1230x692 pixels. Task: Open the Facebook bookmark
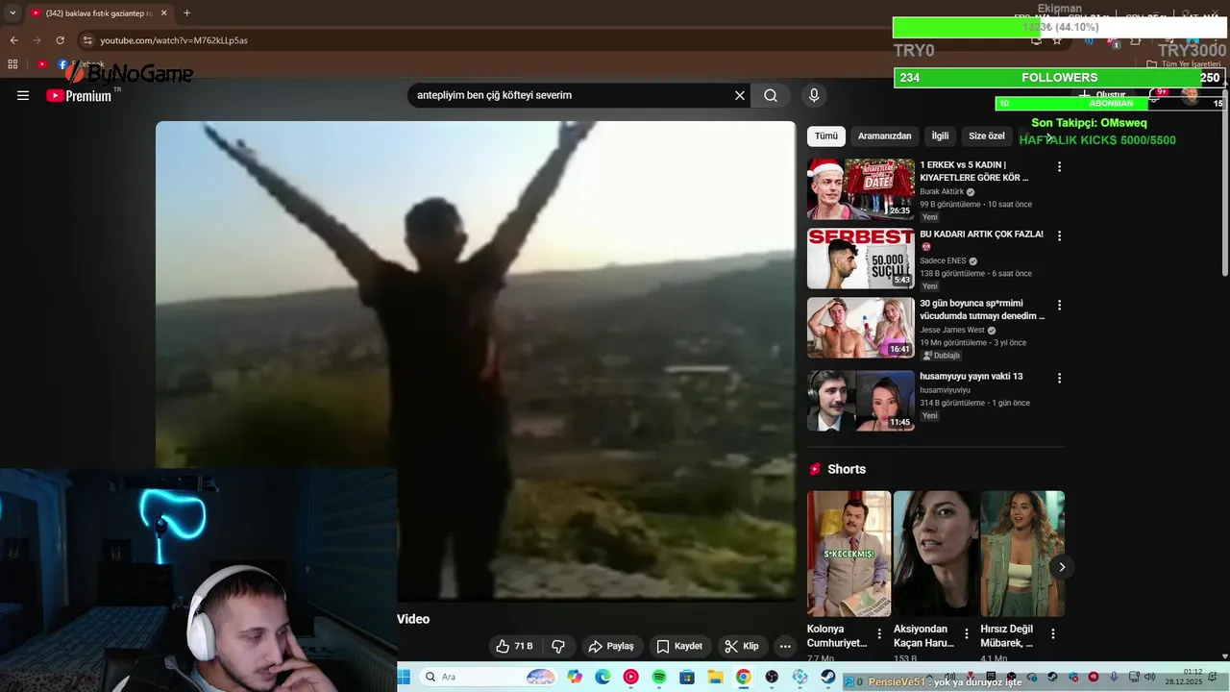tap(81, 64)
